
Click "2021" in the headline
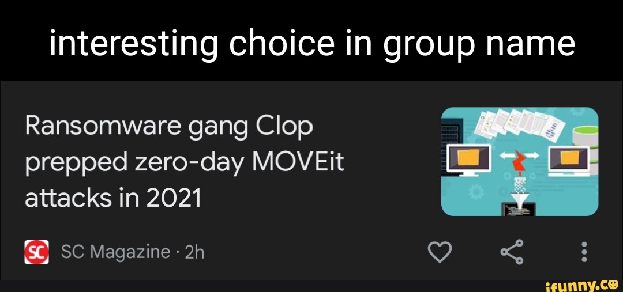point(174,198)
